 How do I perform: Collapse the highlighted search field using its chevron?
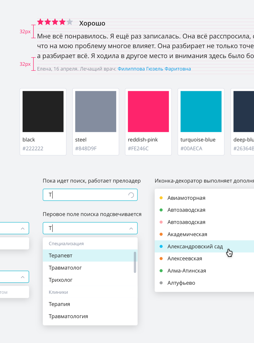pos(131,228)
